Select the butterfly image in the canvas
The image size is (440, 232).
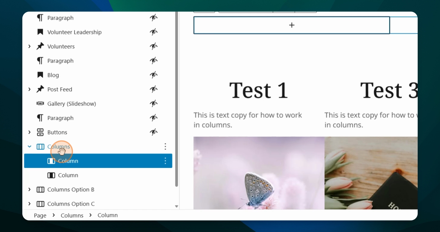pyautogui.click(x=259, y=173)
